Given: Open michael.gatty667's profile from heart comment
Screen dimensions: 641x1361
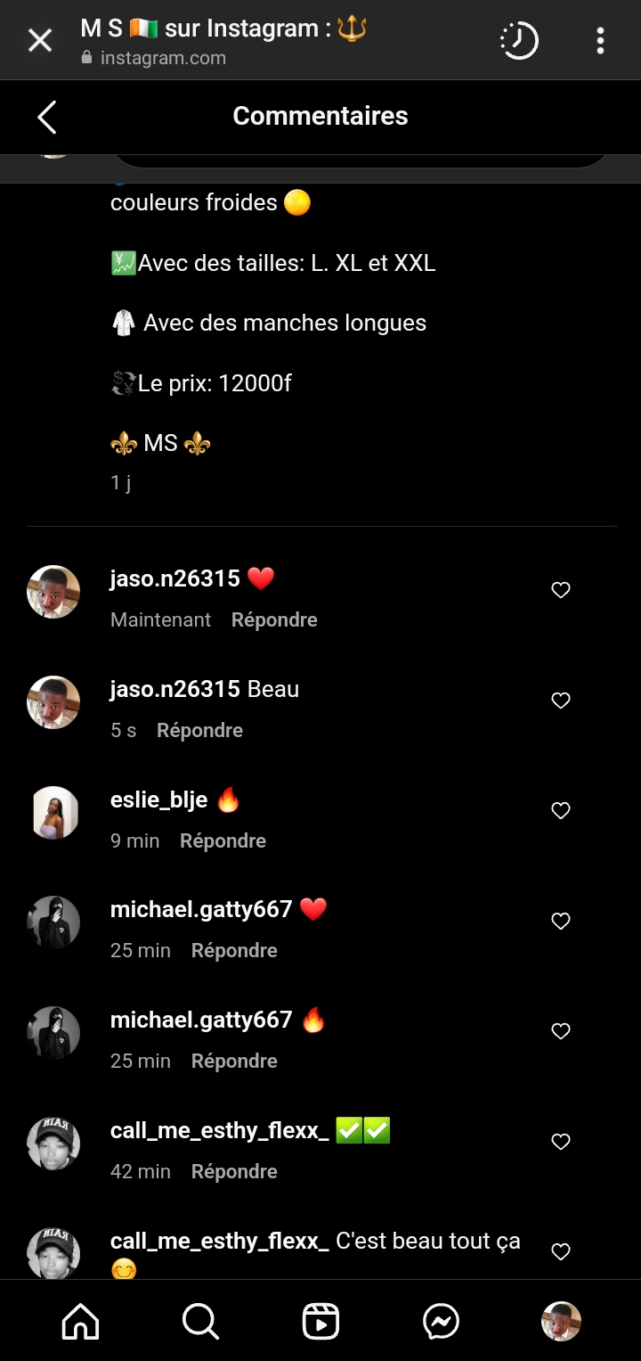Looking at the screenshot, I should tap(201, 909).
